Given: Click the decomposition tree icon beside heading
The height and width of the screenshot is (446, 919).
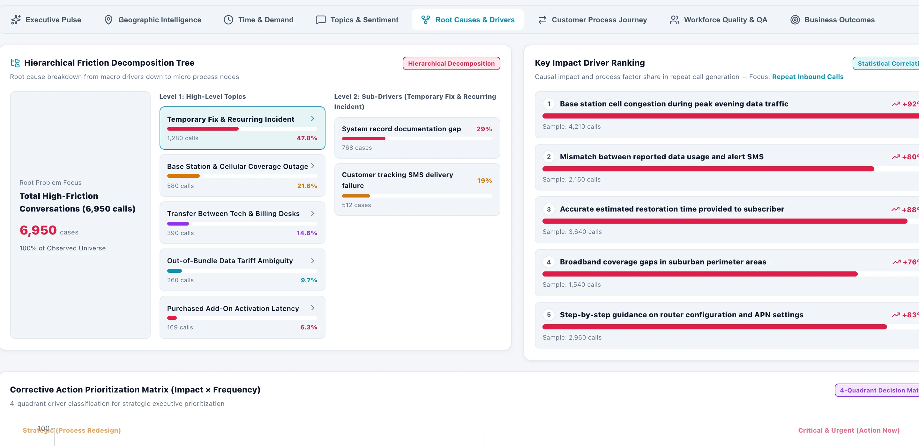Looking at the screenshot, I should tap(15, 63).
